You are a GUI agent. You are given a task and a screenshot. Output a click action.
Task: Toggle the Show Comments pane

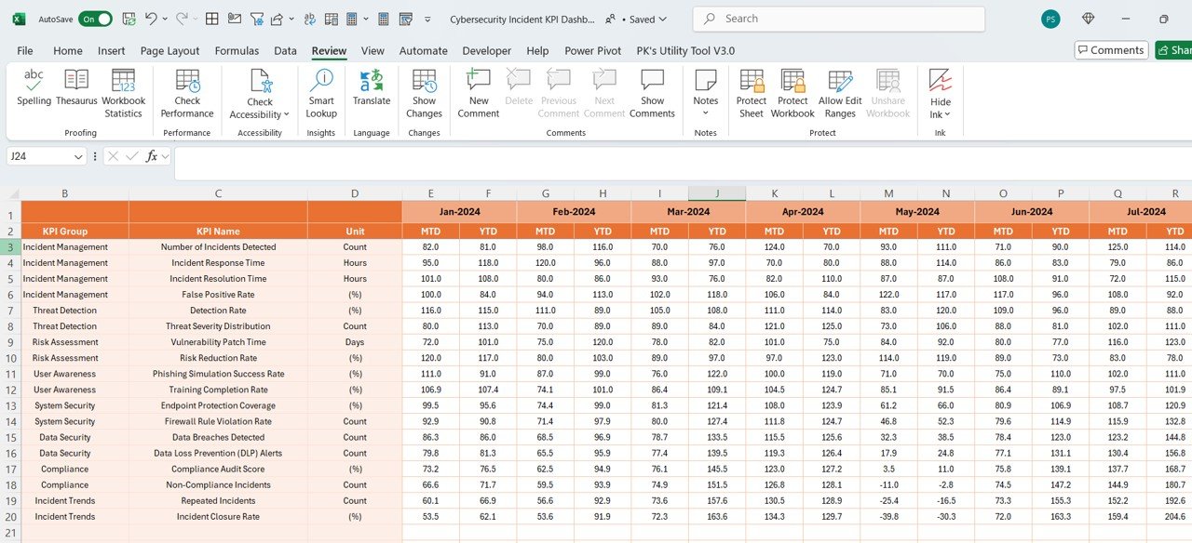pyautogui.click(x=652, y=94)
